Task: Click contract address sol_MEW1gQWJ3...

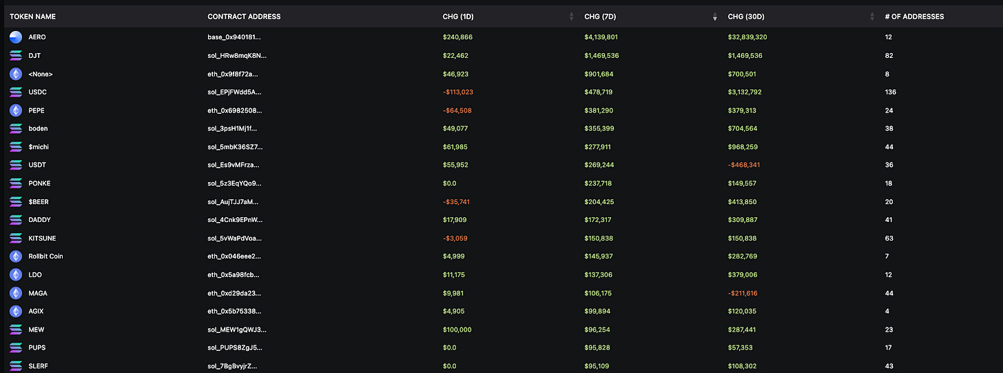Action: [x=237, y=330]
